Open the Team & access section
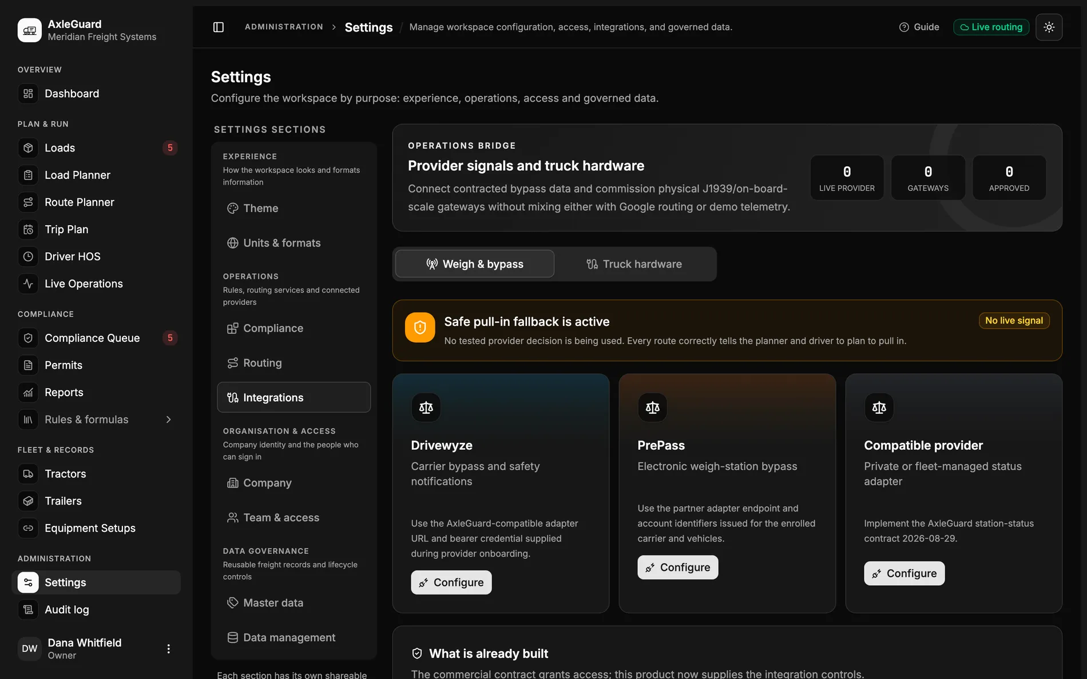The width and height of the screenshot is (1087, 679). point(294,517)
